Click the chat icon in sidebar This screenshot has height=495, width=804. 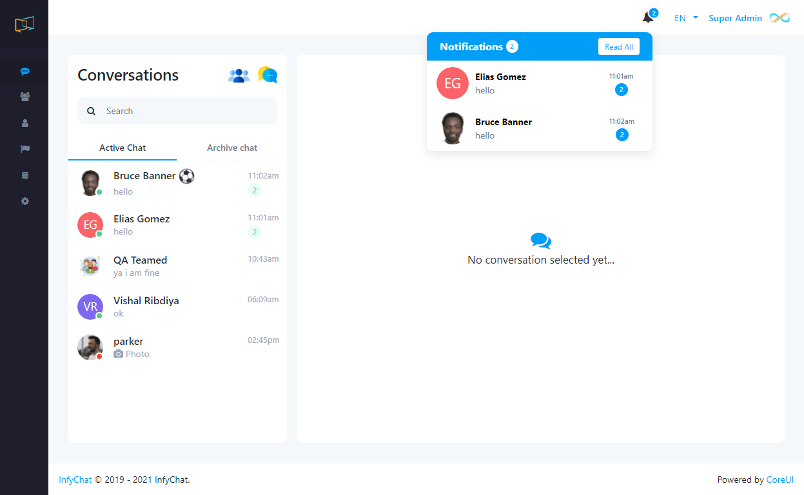click(25, 72)
